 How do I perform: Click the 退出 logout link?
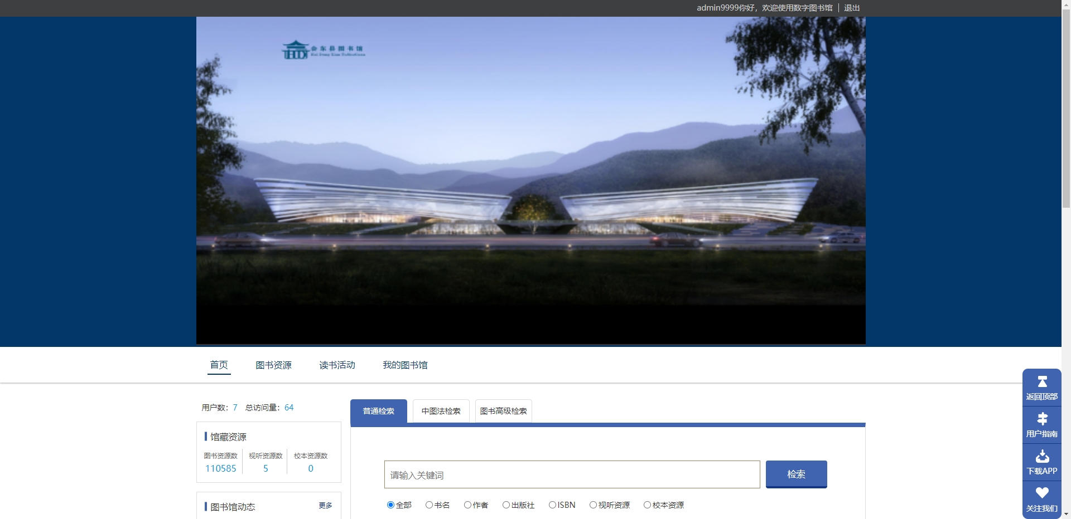click(851, 8)
